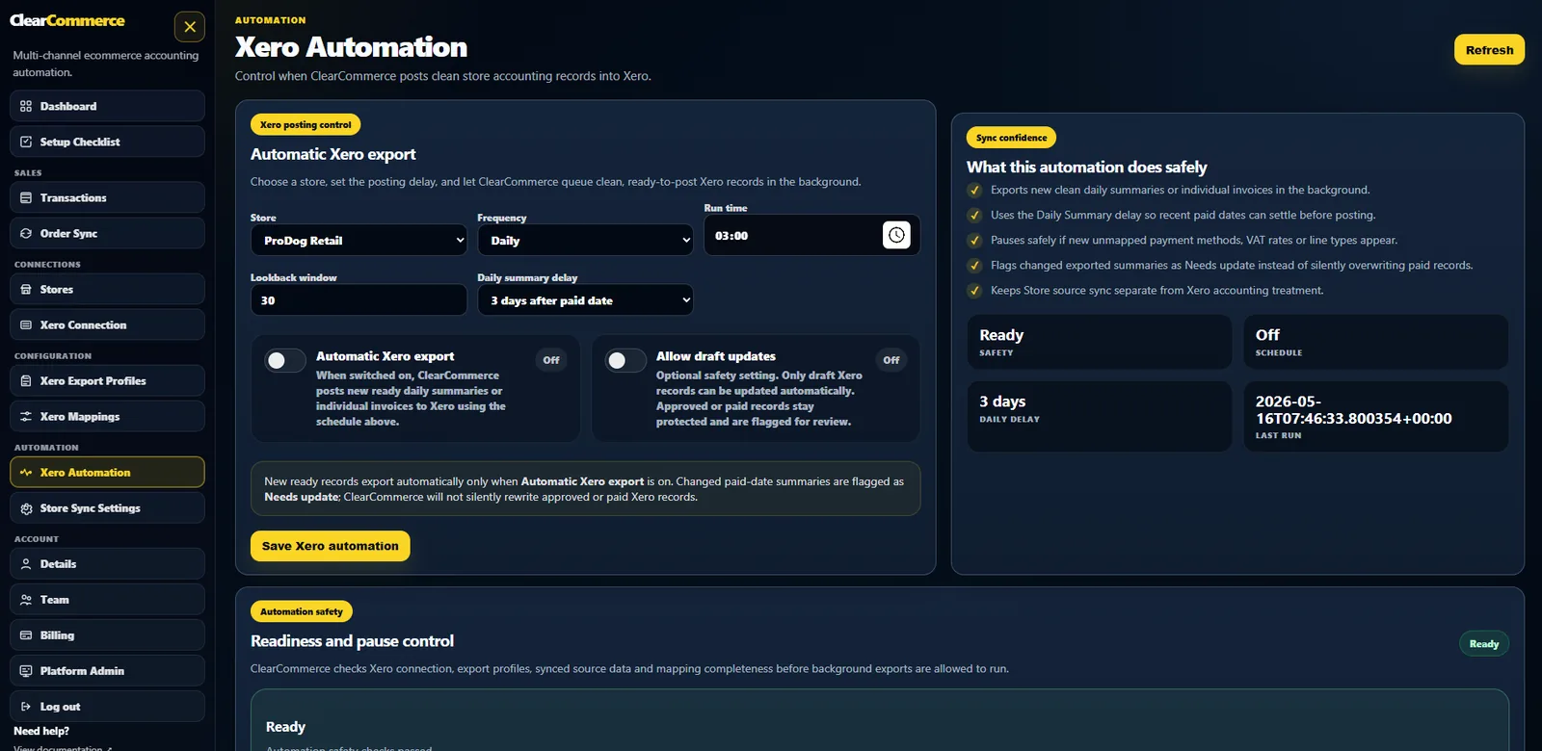Click the Refresh button
The width and height of the screenshot is (1542, 751).
[x=1489, y=49]
